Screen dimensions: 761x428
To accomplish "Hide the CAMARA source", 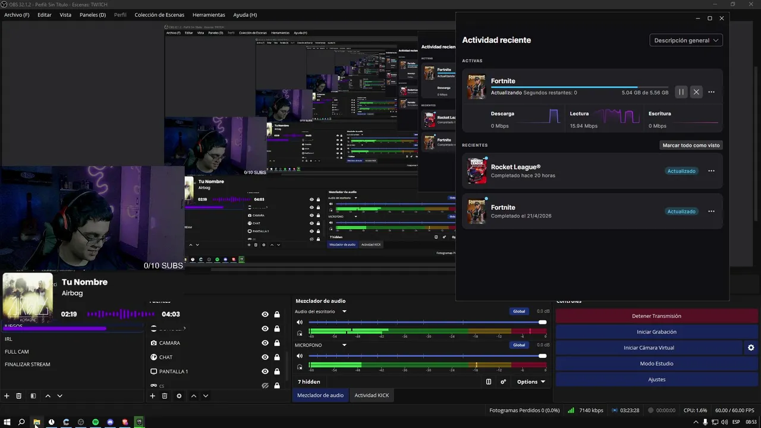I will pyautogui.click(x=265, y=343).
